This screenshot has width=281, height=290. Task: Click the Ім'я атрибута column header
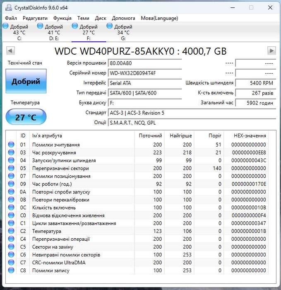click(82, 135)
